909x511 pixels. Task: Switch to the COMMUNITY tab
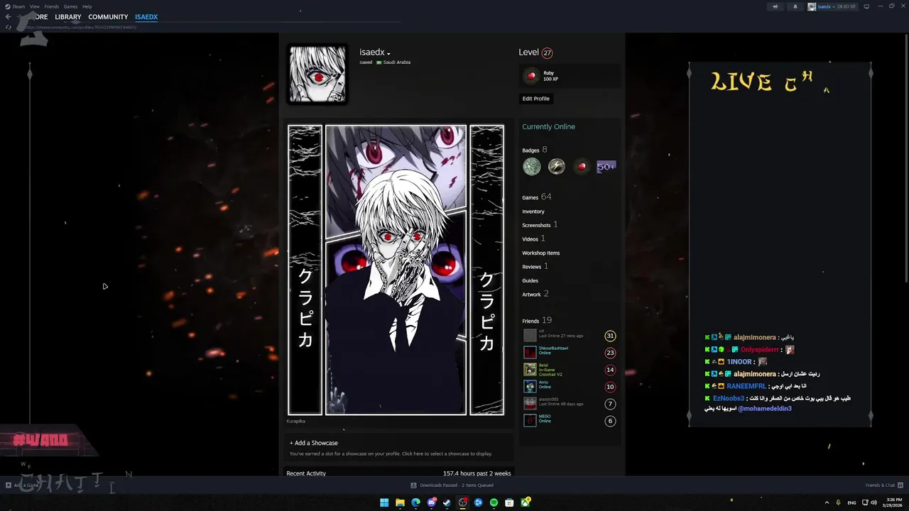pos(108,17)
